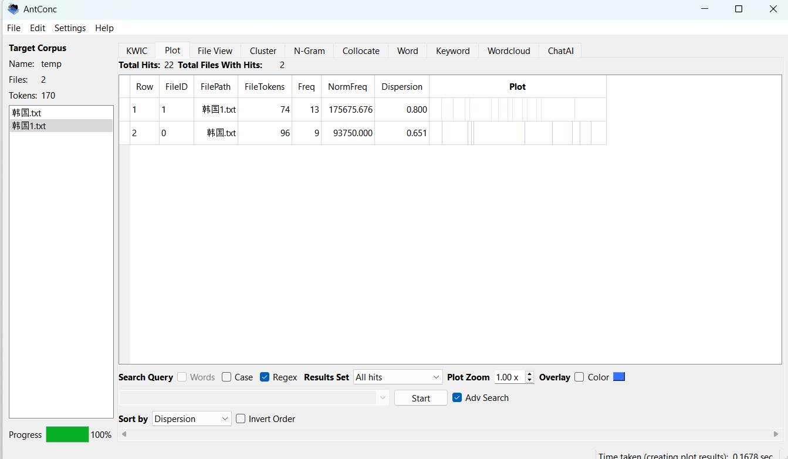Expand the Sort by Dispersion dropdown

click(x=191, y=419)
